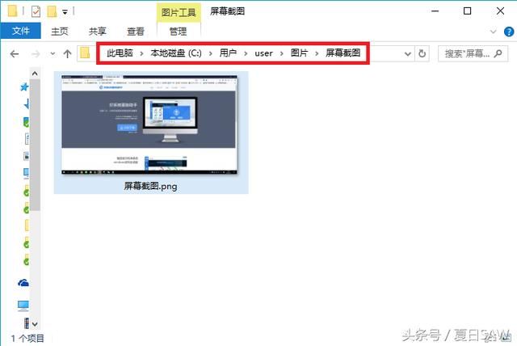Click the folder icon at the far left of the title bar

point(13,11)
